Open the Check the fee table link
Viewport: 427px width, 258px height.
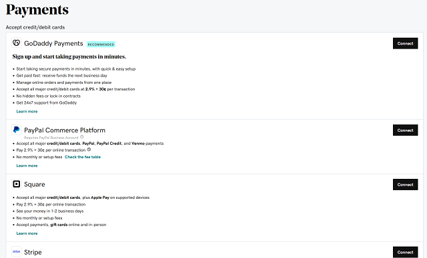[83, 157]
